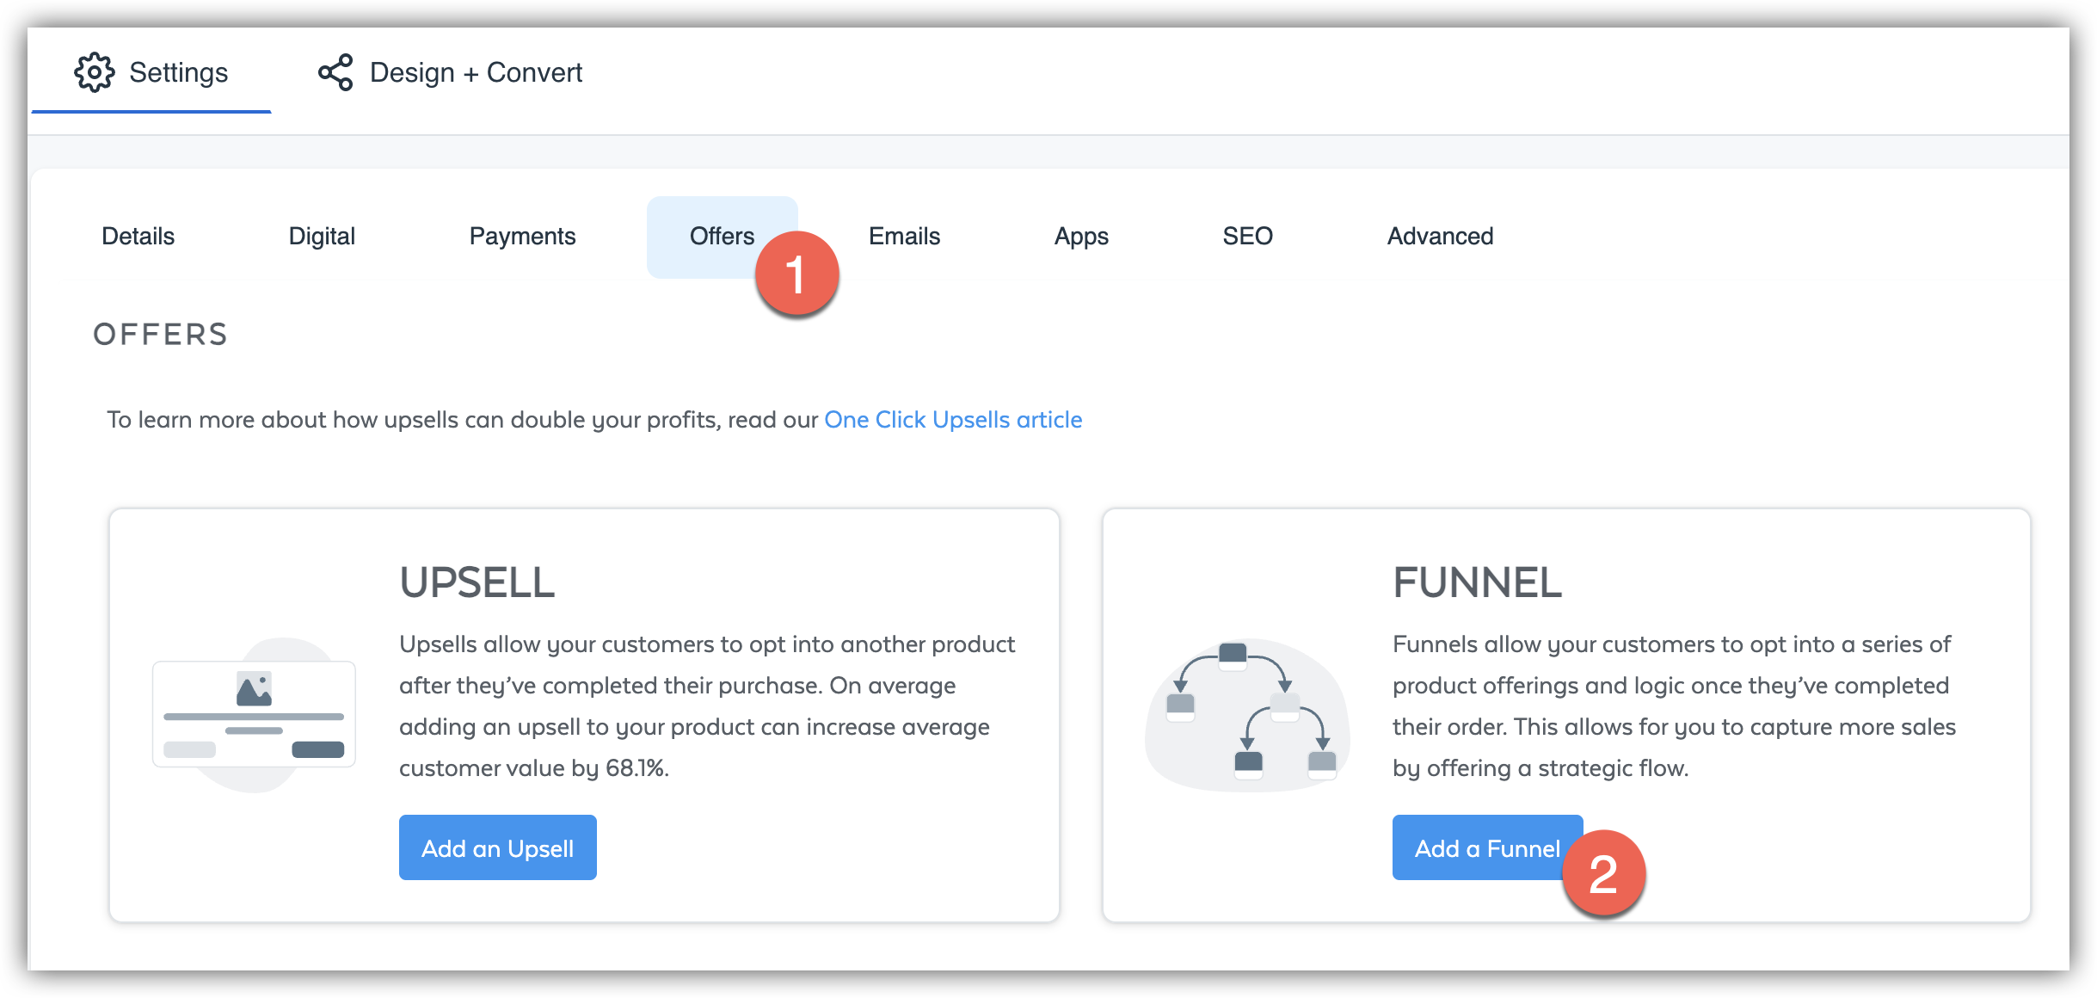Click the red number 2 marker
Screen dimensions: 2097x998
point(1603,873)
